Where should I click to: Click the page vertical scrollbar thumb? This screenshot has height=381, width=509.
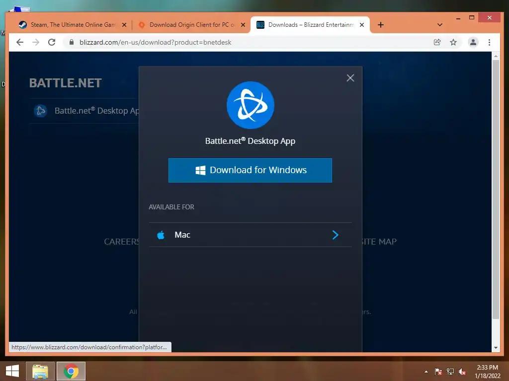[x=496, y=190]
